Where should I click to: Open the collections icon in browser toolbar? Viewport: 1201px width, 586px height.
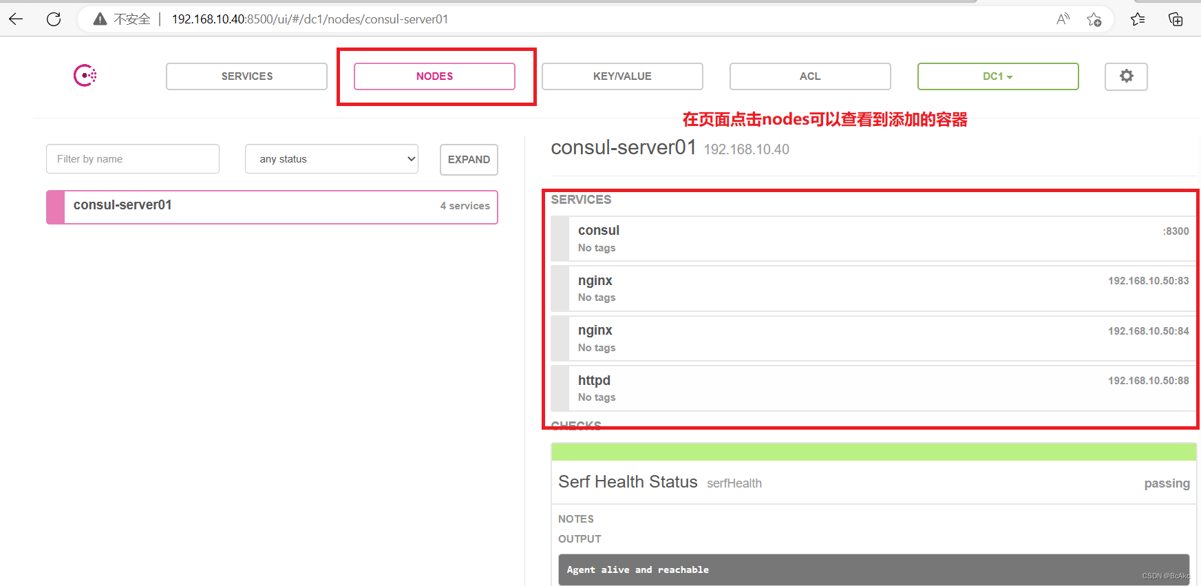pyautogui.click(x=1176, y=19)
